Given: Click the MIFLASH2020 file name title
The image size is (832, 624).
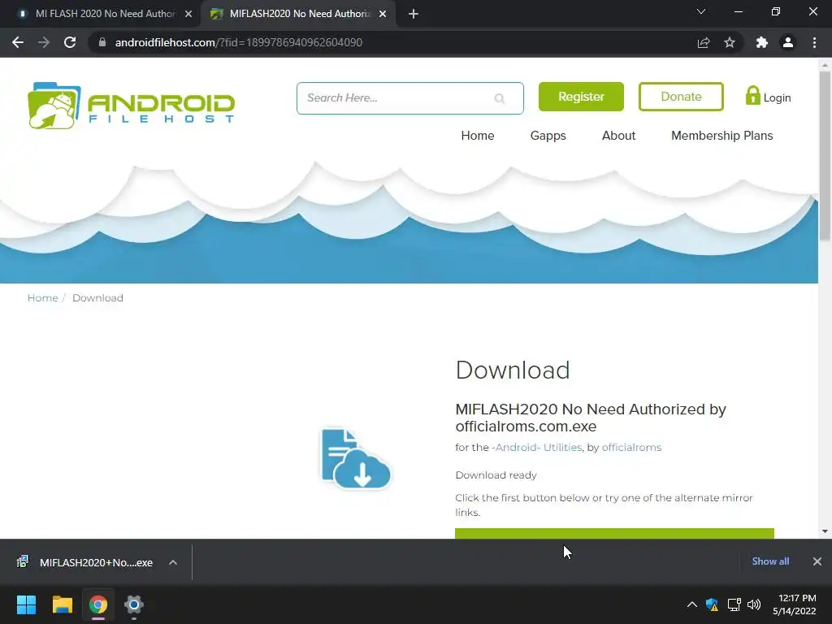Looking at the screenshot, I should pos(591,418).
